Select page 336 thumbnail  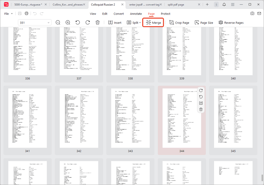coord(27,51)
